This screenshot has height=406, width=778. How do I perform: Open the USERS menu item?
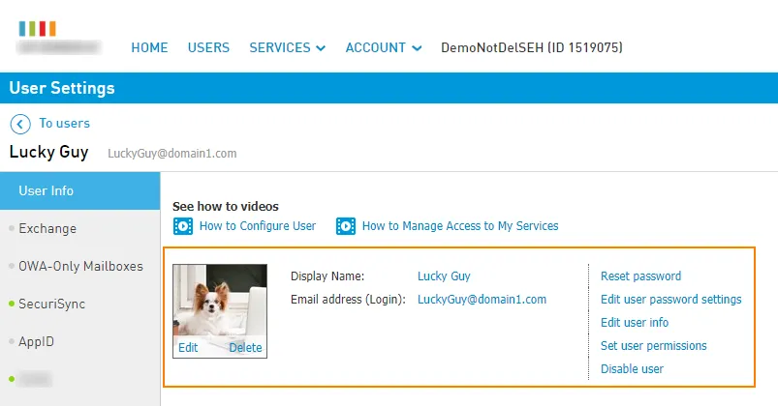click(x=208, y=47)
